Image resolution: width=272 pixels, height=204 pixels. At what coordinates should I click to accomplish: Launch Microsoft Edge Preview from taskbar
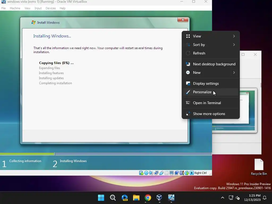[x=125, y=198]
